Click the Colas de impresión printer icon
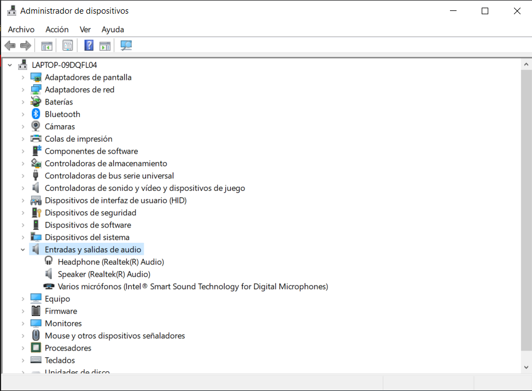The height and width of the screenshot is (391, 532). coord(36,138)
